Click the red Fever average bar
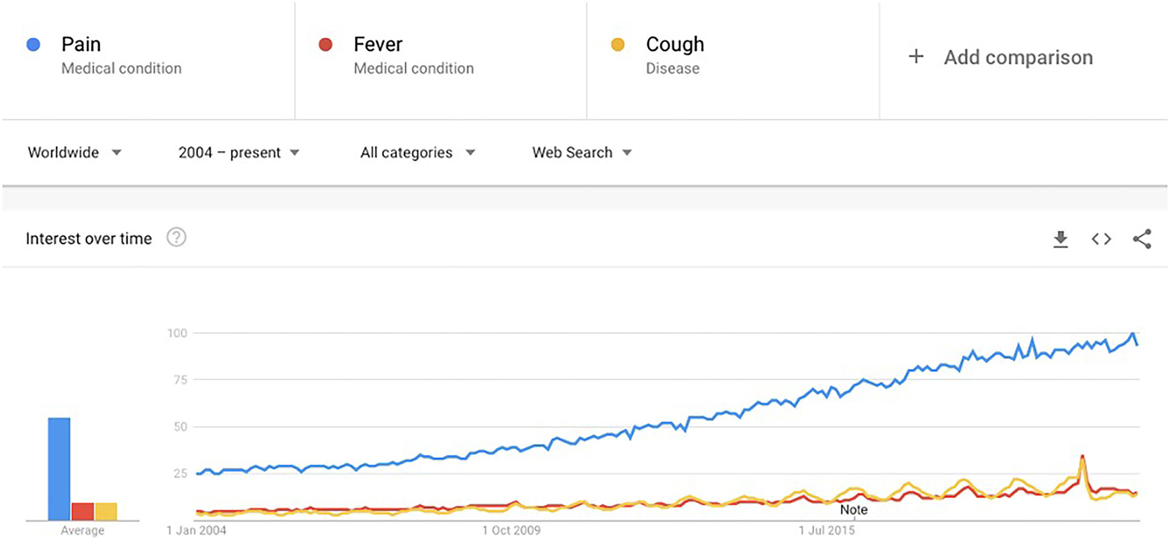 83,511
